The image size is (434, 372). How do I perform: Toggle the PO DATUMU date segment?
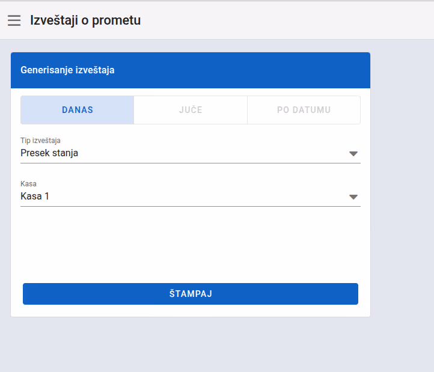(304, 110)
